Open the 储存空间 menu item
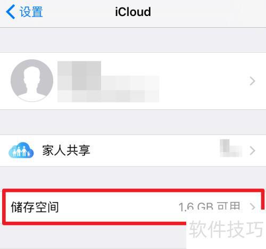Screen dimensions: 266x249 coord(133,207)
